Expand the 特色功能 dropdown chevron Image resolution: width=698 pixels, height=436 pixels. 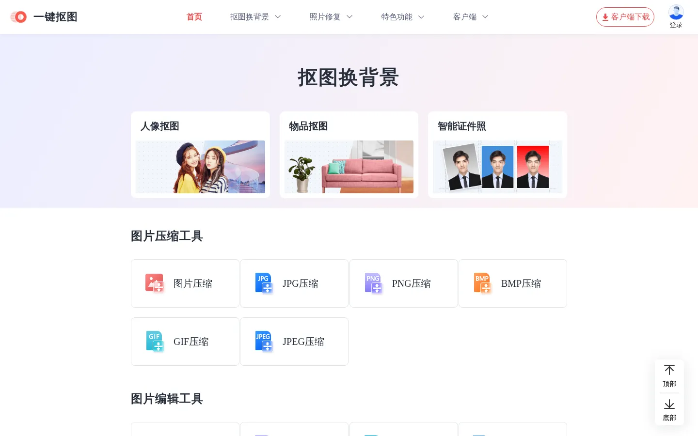[421, 17]
